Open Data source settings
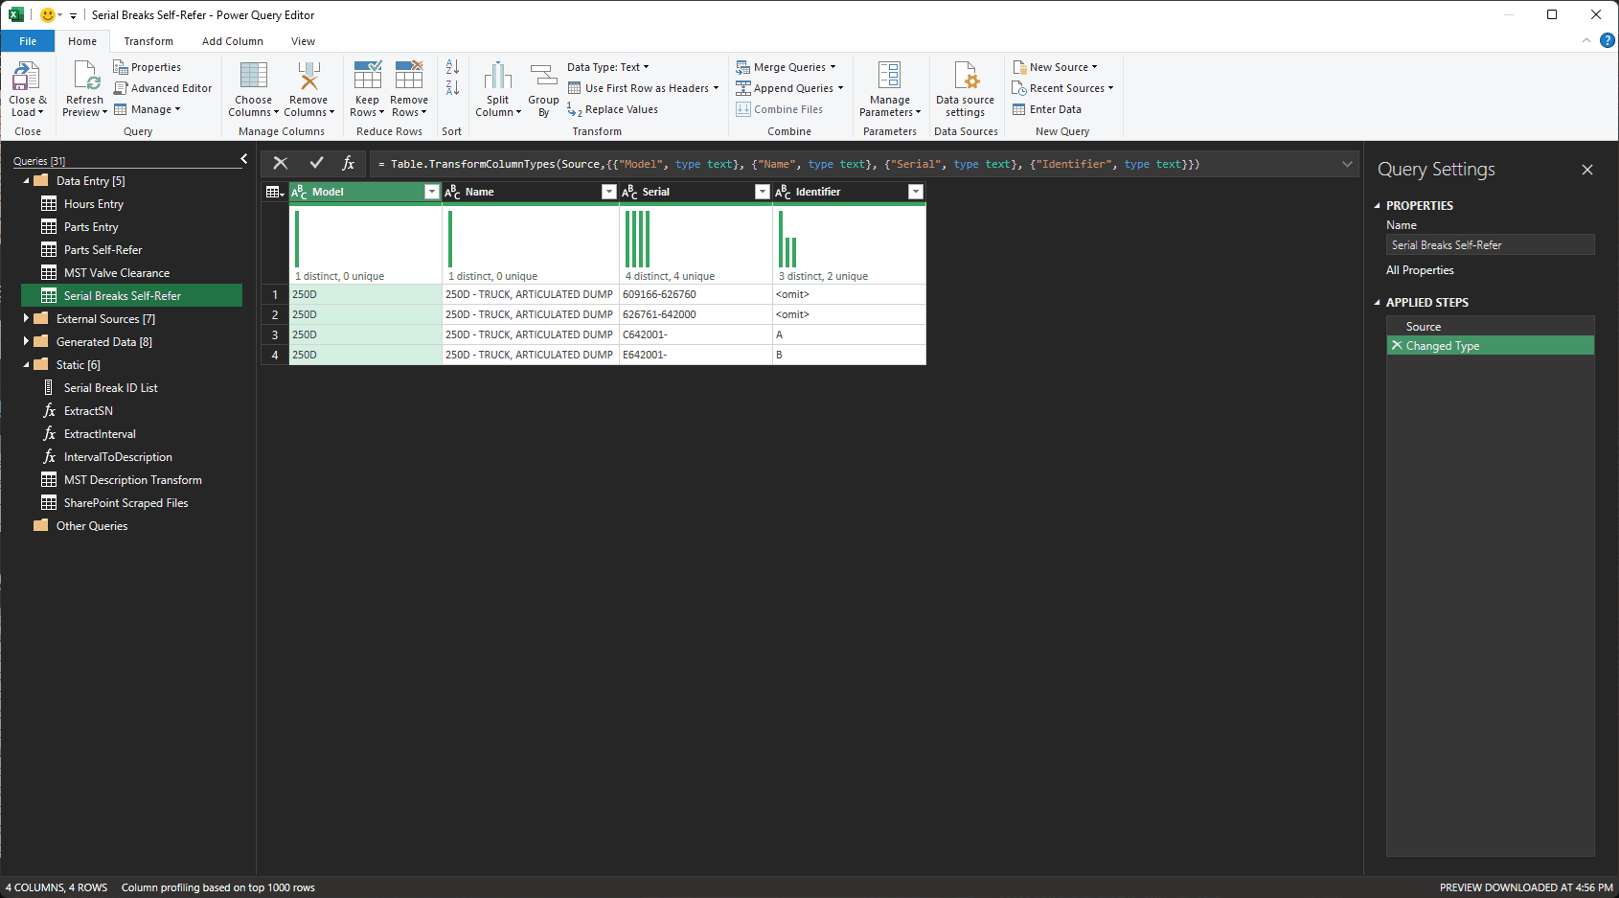 966,88
